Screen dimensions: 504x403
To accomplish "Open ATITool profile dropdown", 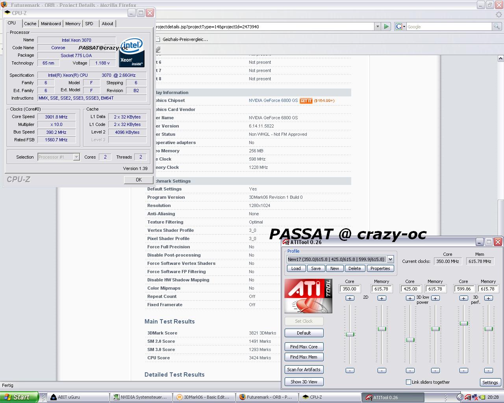I will coord(390,259).
